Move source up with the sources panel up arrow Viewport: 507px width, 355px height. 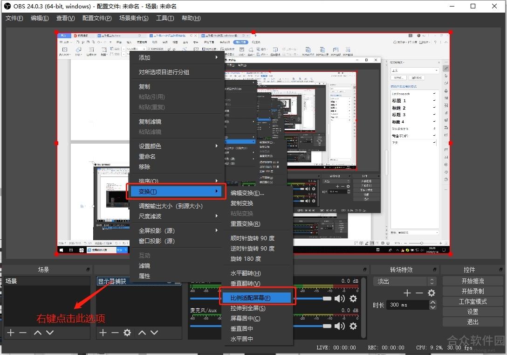coord(142,332)
